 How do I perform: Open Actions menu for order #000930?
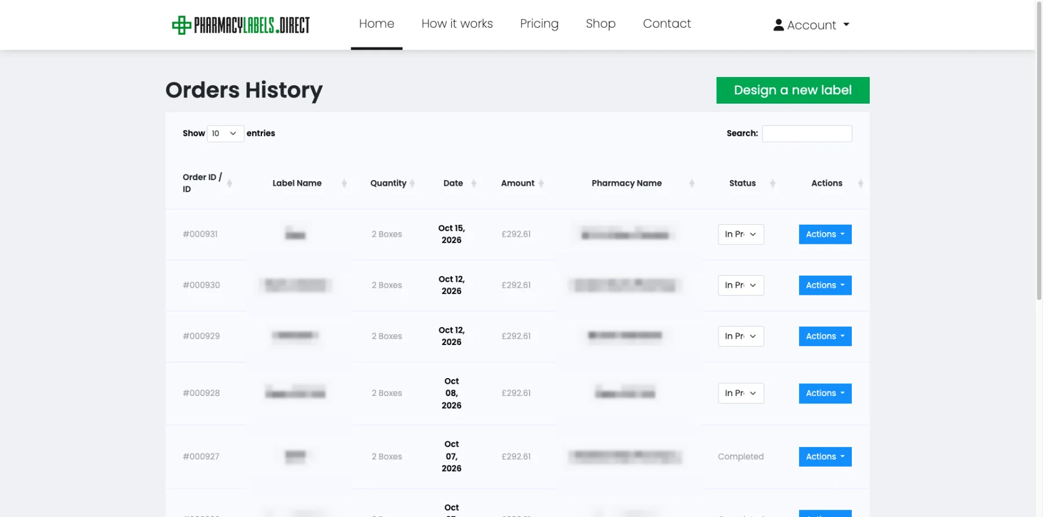point(825,285)
